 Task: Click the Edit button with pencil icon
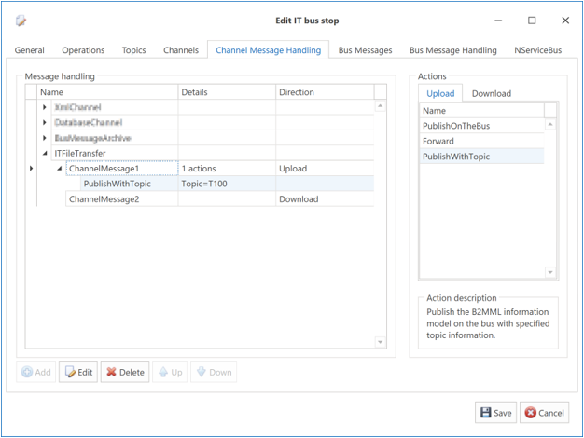pos(78,372)
